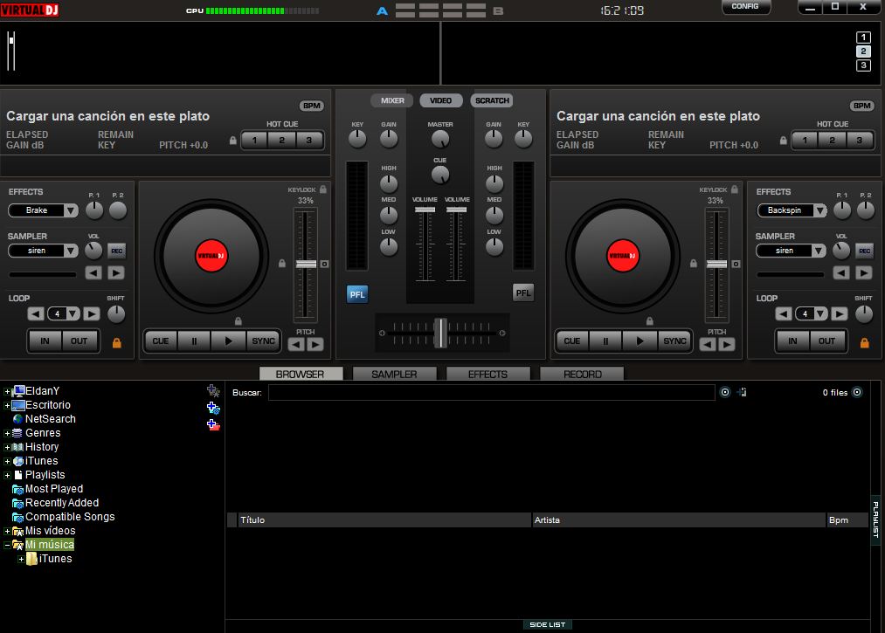This screenshot has height=633, width=885.
Task: Click the Master volume knob
Action: click(x=440, y=139)
